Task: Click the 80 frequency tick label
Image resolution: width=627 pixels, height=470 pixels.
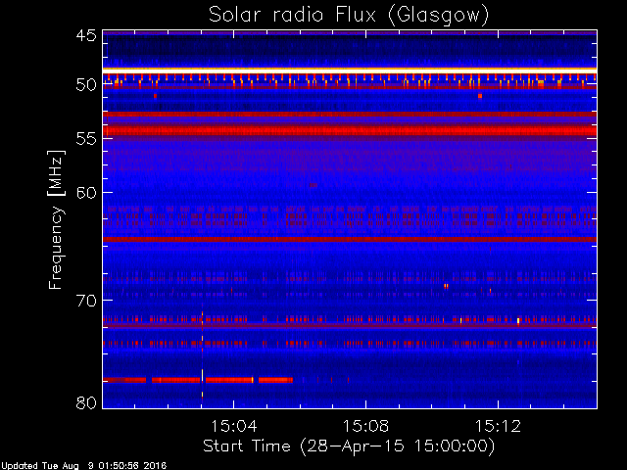Action: pos(86,402)
